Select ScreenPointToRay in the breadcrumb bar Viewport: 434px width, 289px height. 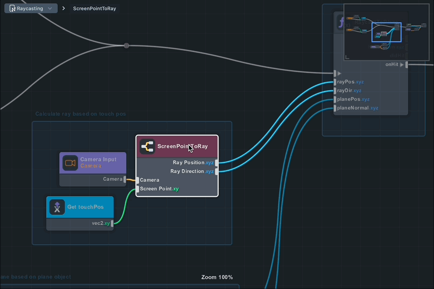[x=95, y=8]
